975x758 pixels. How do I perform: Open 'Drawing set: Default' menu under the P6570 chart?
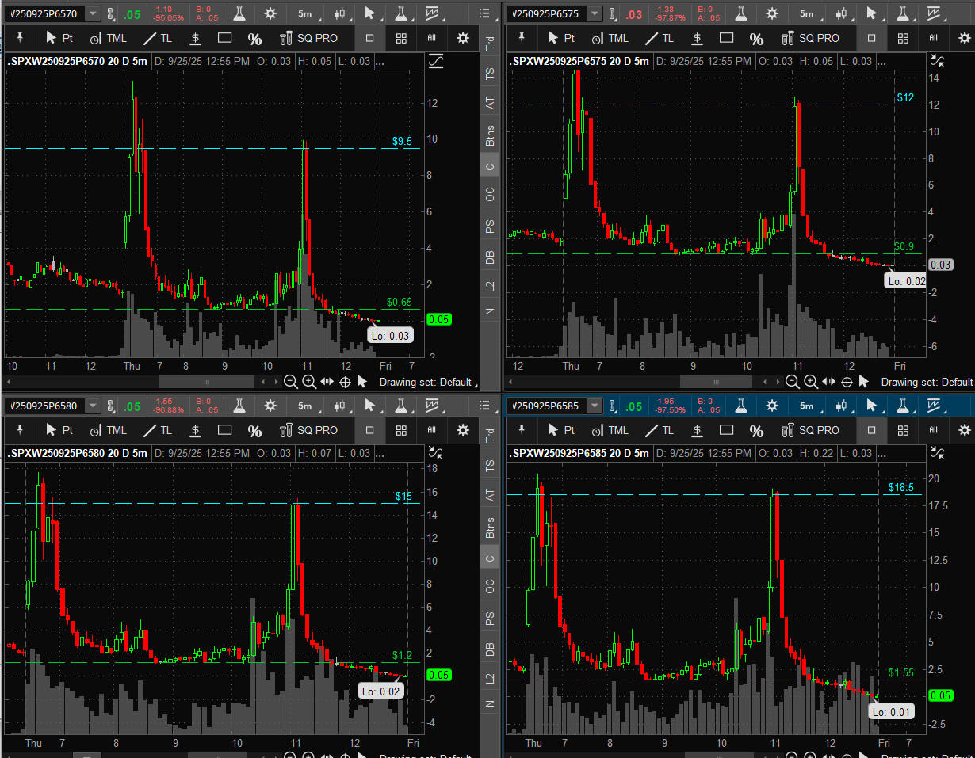coord(427,382)
